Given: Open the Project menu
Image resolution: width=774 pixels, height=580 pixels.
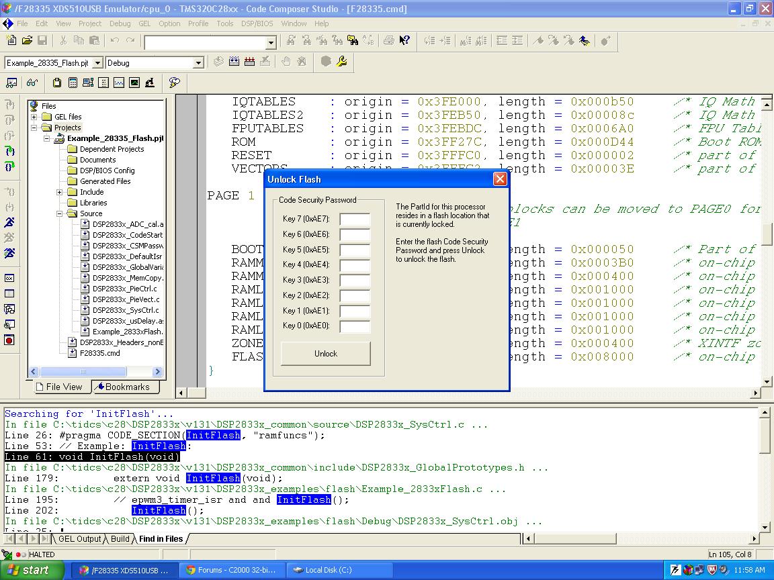Looking at the screenshot, I should (90, 23).
